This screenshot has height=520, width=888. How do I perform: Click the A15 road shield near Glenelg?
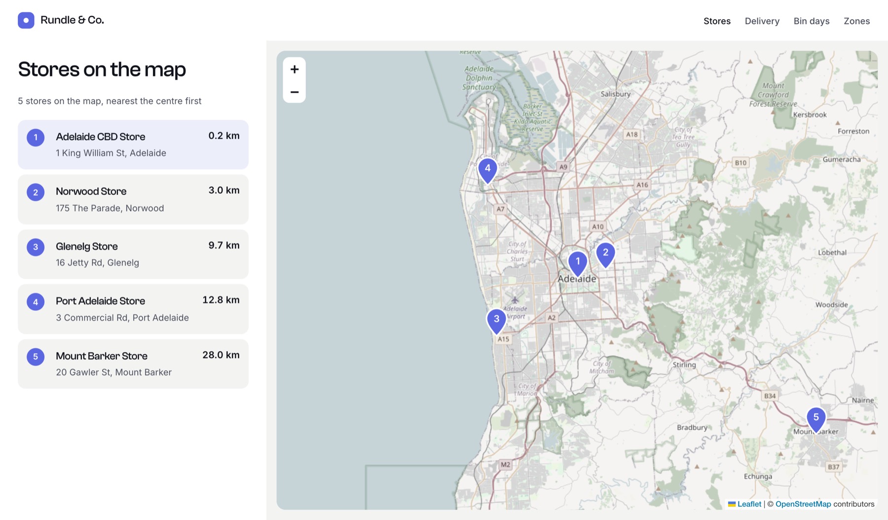click(x=503, y=339)
